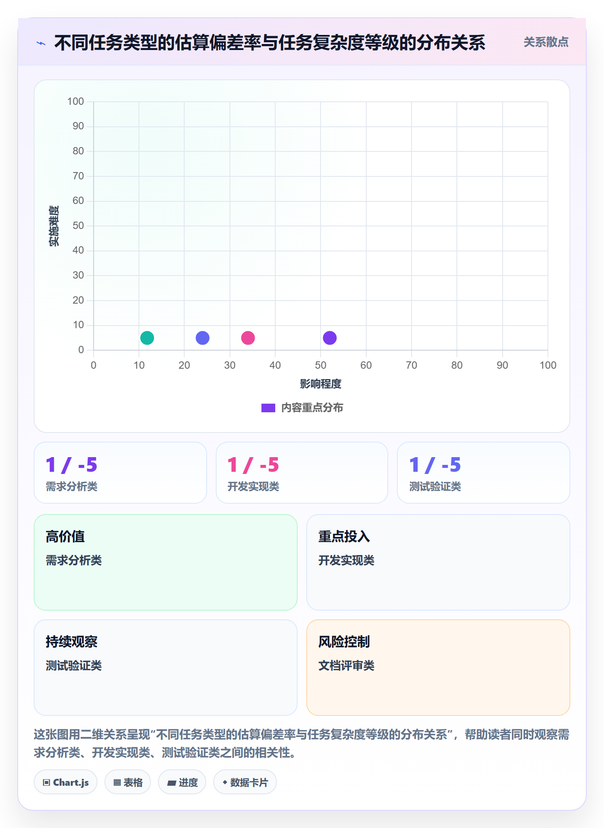Select the 高价值 quadrant card
This screenshot has height=828, width=604.
coord(166,562)
